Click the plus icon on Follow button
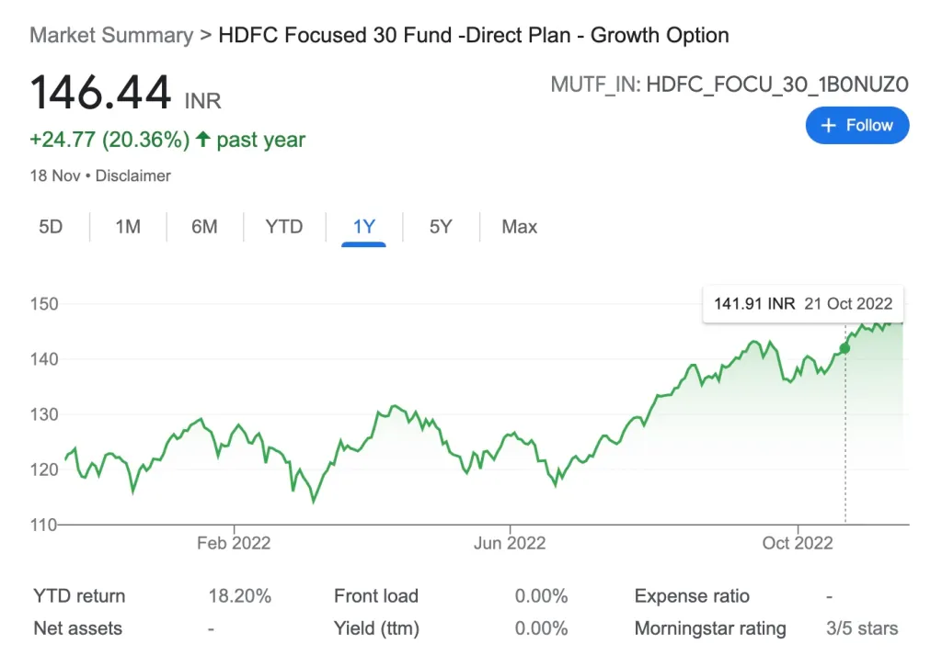942x667 pixels. click(828, 126)
